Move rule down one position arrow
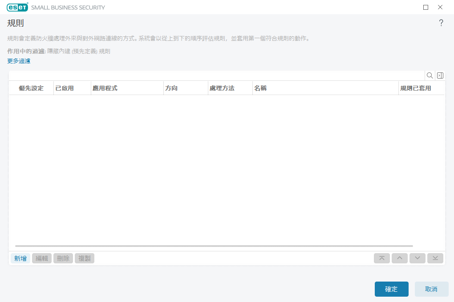 pyautogui.click(x=417, y=258)
